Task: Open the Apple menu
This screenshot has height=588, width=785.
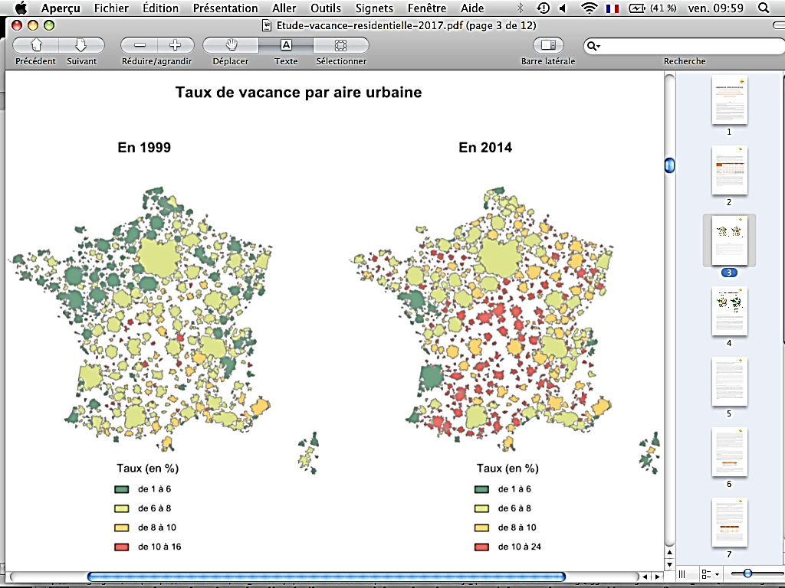Action: pyautogui.click(x=21, y=8)
